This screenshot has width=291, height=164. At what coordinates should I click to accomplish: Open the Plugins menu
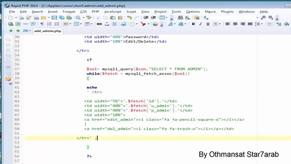[227, 11]
